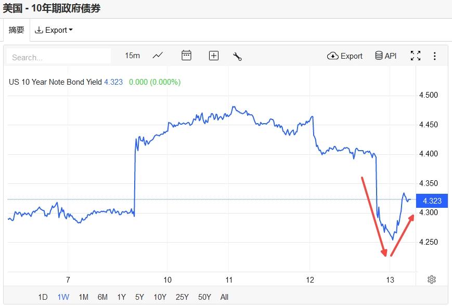The height and width of the screenshot is (306, 452).
Task: Select the 1D time range
Action: tap(43, 297)
